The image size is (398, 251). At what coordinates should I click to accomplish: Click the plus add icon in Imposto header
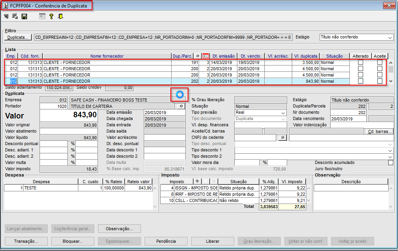point(197,181)
